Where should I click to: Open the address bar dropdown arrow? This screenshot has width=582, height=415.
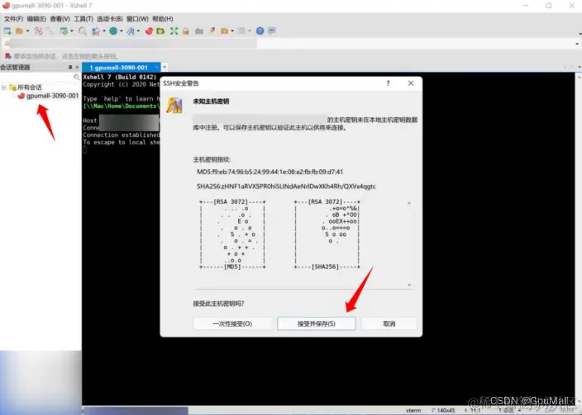pyautogui.click(x=576, y=44)
